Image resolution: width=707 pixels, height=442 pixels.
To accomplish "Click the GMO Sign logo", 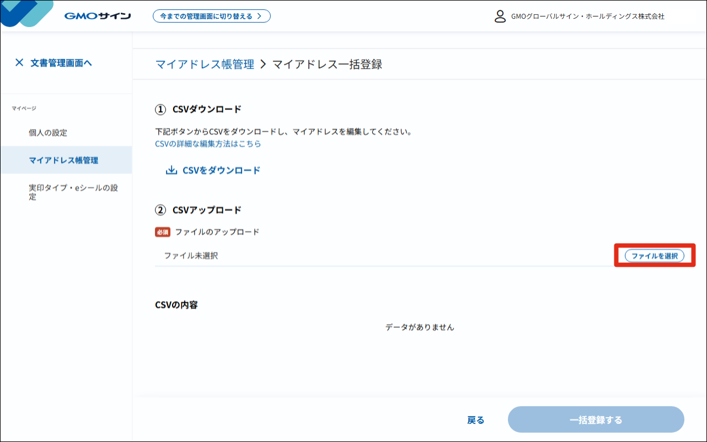I will 98,16.
